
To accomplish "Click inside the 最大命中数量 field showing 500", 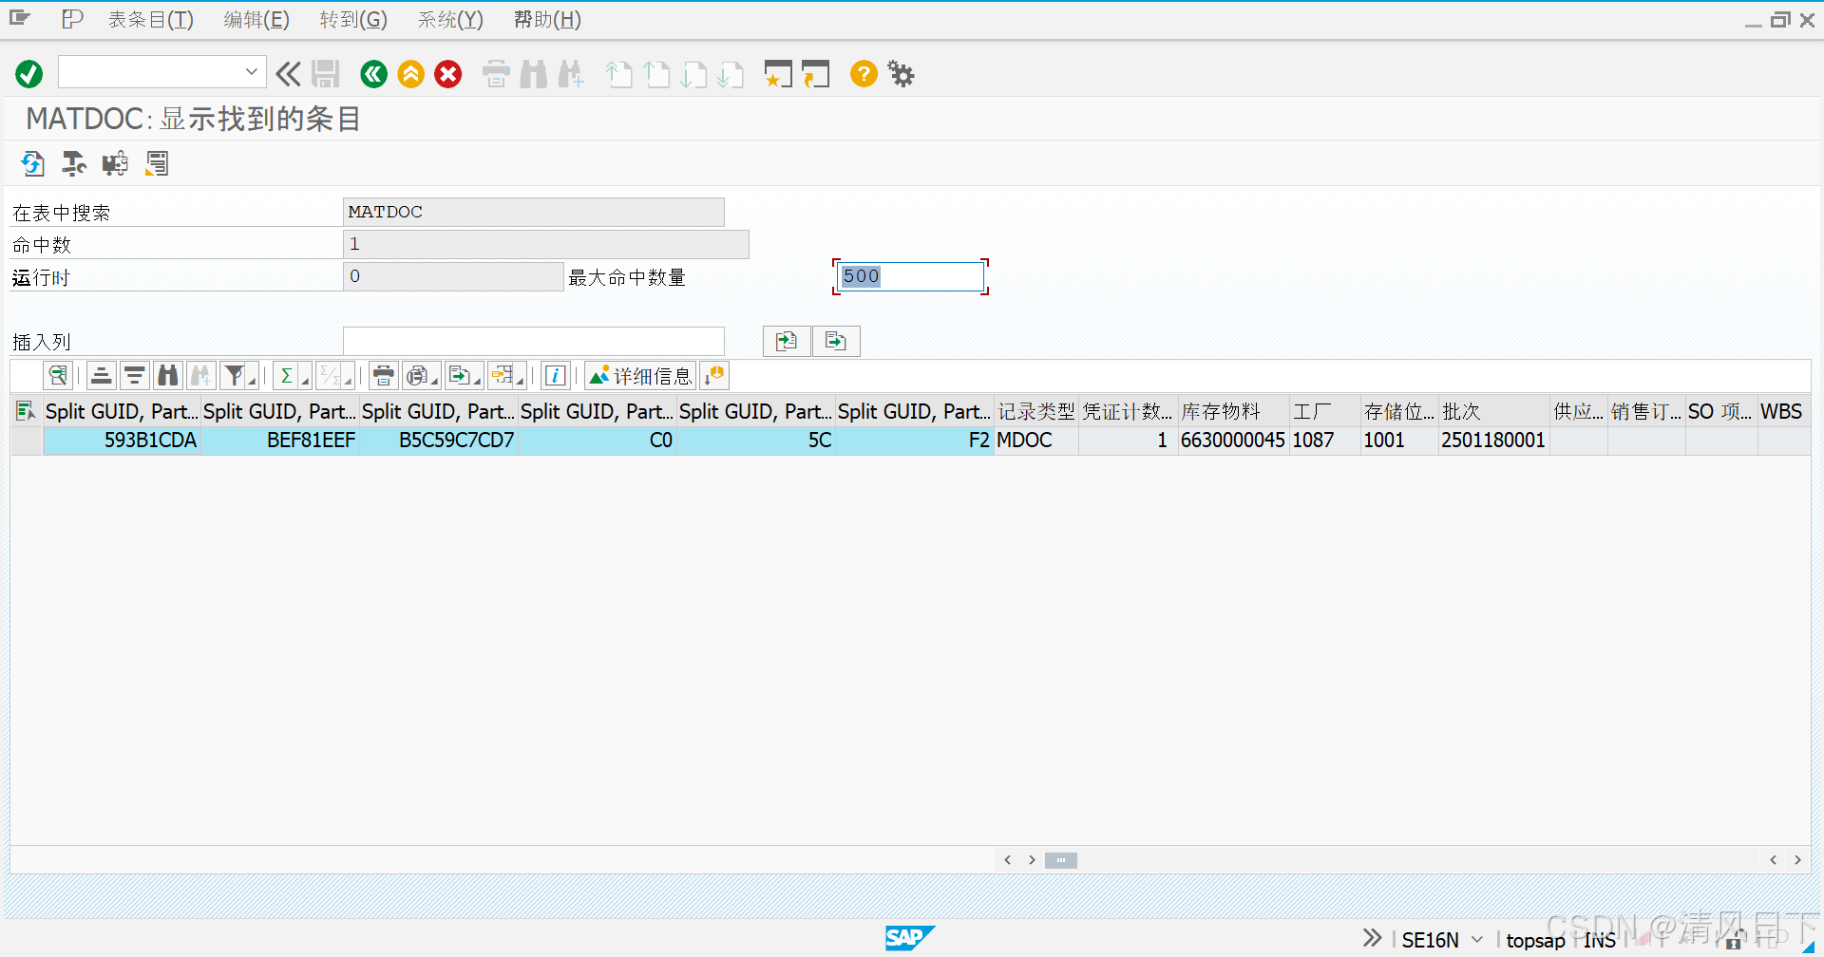I will pyautogui.click(x=907, y=276).
